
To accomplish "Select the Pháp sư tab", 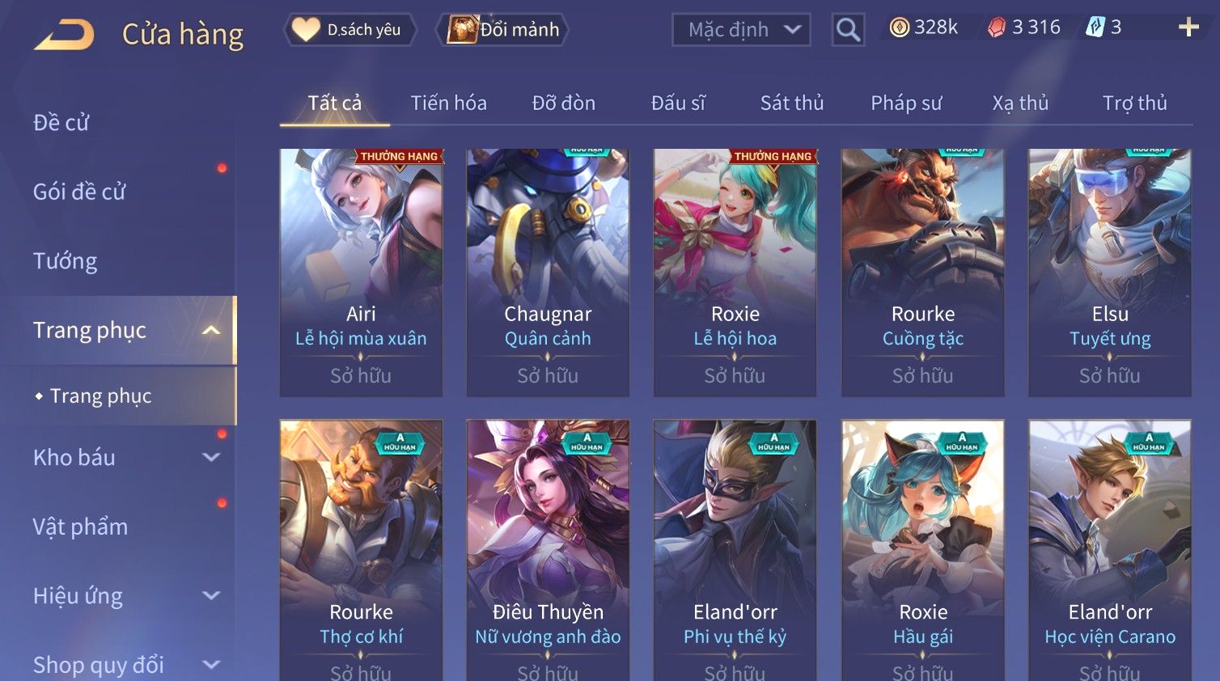I will point(906,103).
